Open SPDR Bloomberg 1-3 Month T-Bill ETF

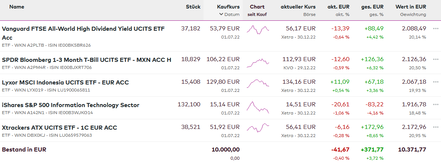[86, 60]
